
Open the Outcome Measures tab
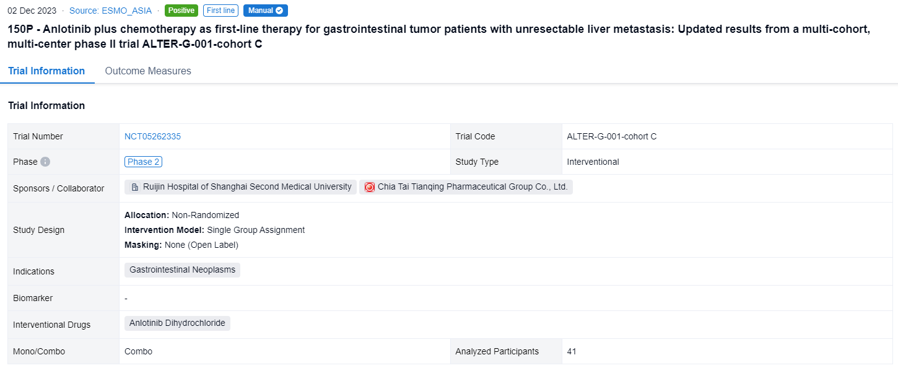(x=148, y=71)
